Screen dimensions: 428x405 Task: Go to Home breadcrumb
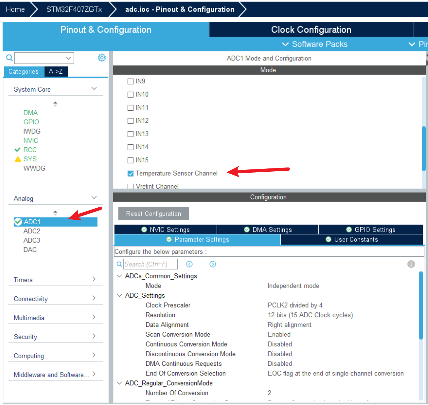point(15,9)
